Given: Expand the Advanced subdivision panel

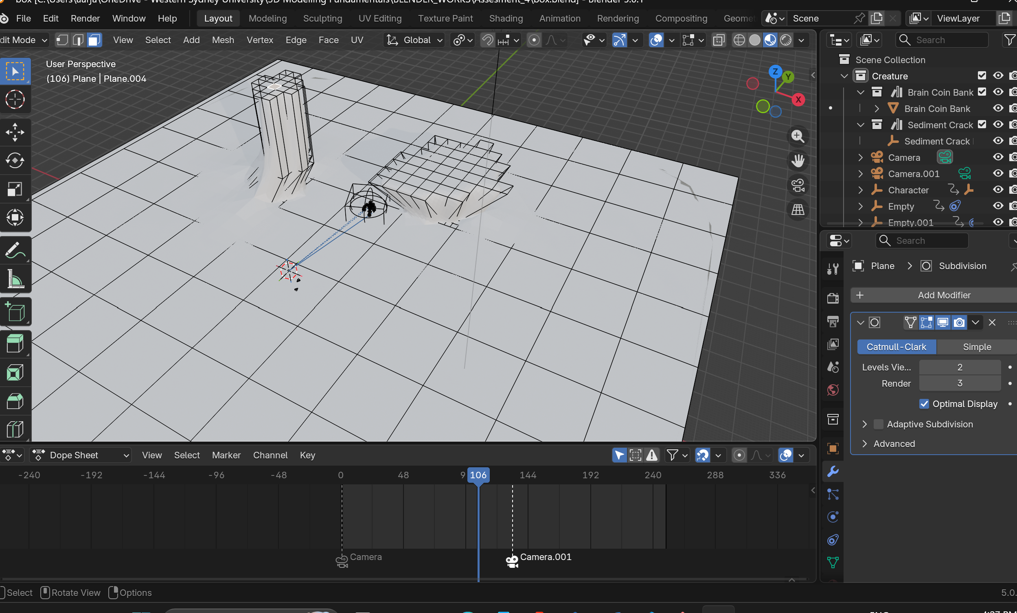Looking at the screenshot, I should (864, 444).
